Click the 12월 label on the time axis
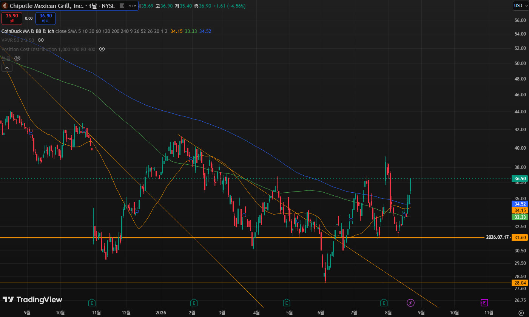 [126, 312]
